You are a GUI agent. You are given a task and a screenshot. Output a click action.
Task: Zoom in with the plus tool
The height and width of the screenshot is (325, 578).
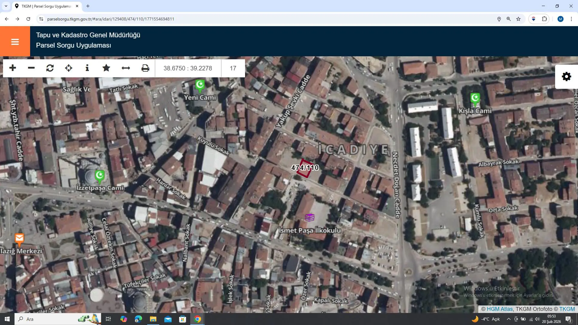click(13, 68)
